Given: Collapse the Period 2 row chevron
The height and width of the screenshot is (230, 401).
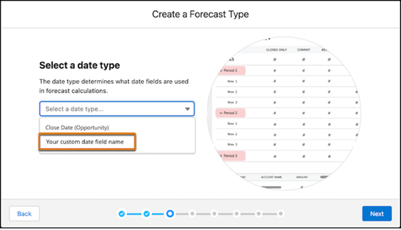Looking at the screenshot, I should (221, 113).
